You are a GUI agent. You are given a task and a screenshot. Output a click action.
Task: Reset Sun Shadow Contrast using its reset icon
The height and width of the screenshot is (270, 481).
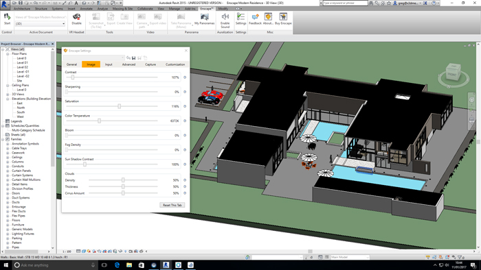[x=185, y=164]
